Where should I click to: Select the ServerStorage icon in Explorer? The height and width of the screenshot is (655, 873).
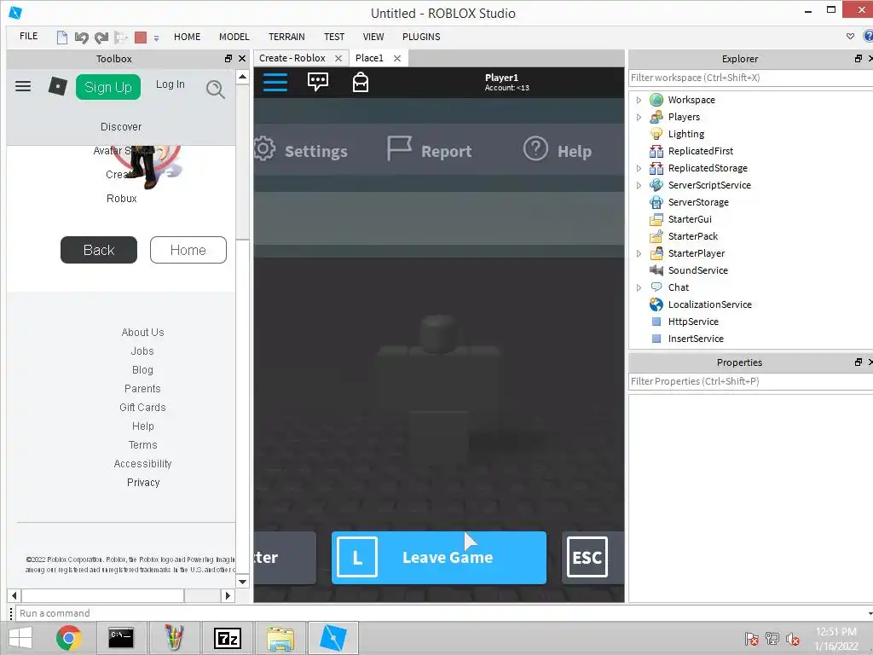click(x=656, y=202)
